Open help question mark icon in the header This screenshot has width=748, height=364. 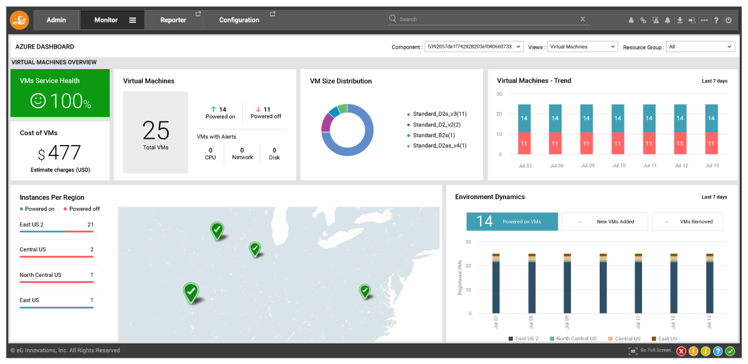[x=716, y=20]
